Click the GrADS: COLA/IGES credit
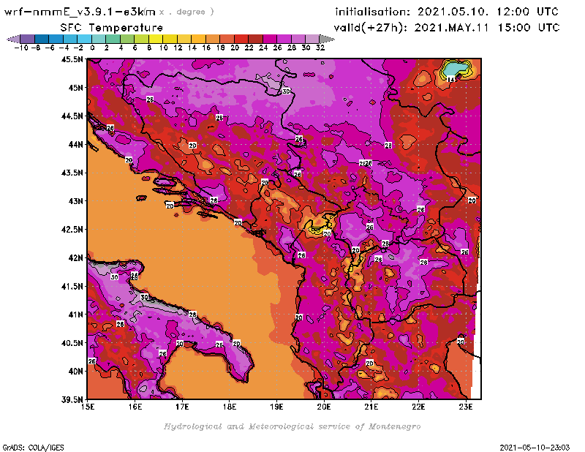Screen dimensions: 585x452 point(34,448)
